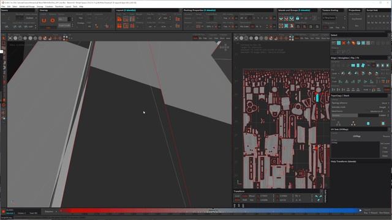Open the Files menu

pos(3,6)
